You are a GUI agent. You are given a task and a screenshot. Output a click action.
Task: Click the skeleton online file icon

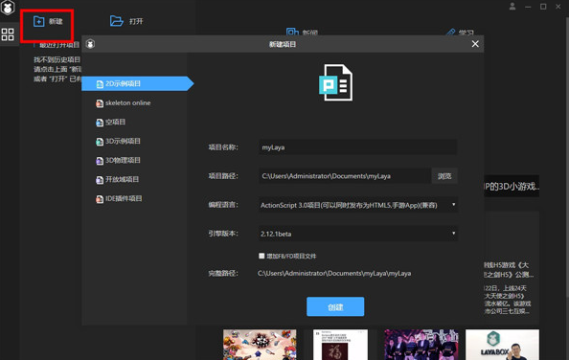[100, 103]
